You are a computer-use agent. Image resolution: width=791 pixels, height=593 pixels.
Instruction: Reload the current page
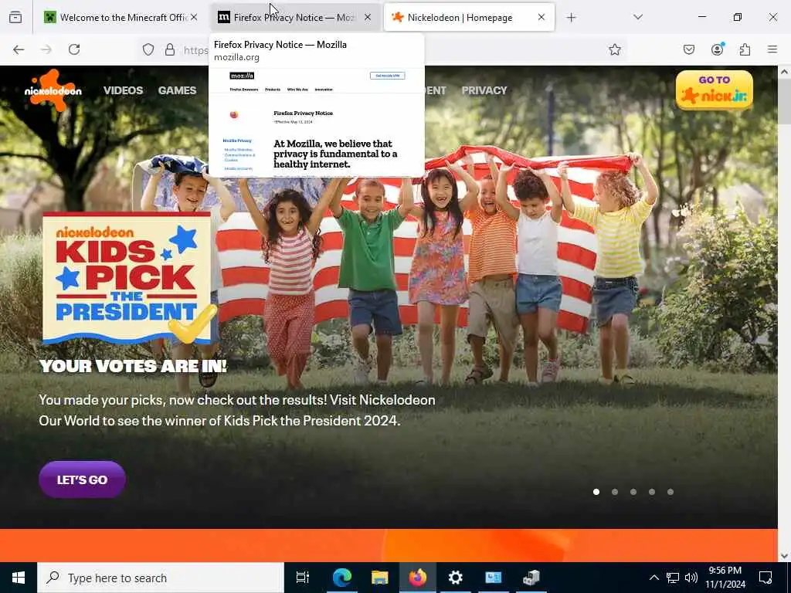[x=74, y=49]
